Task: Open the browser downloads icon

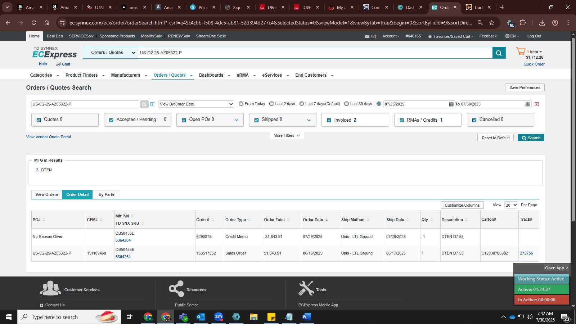Action: (542, 23)
